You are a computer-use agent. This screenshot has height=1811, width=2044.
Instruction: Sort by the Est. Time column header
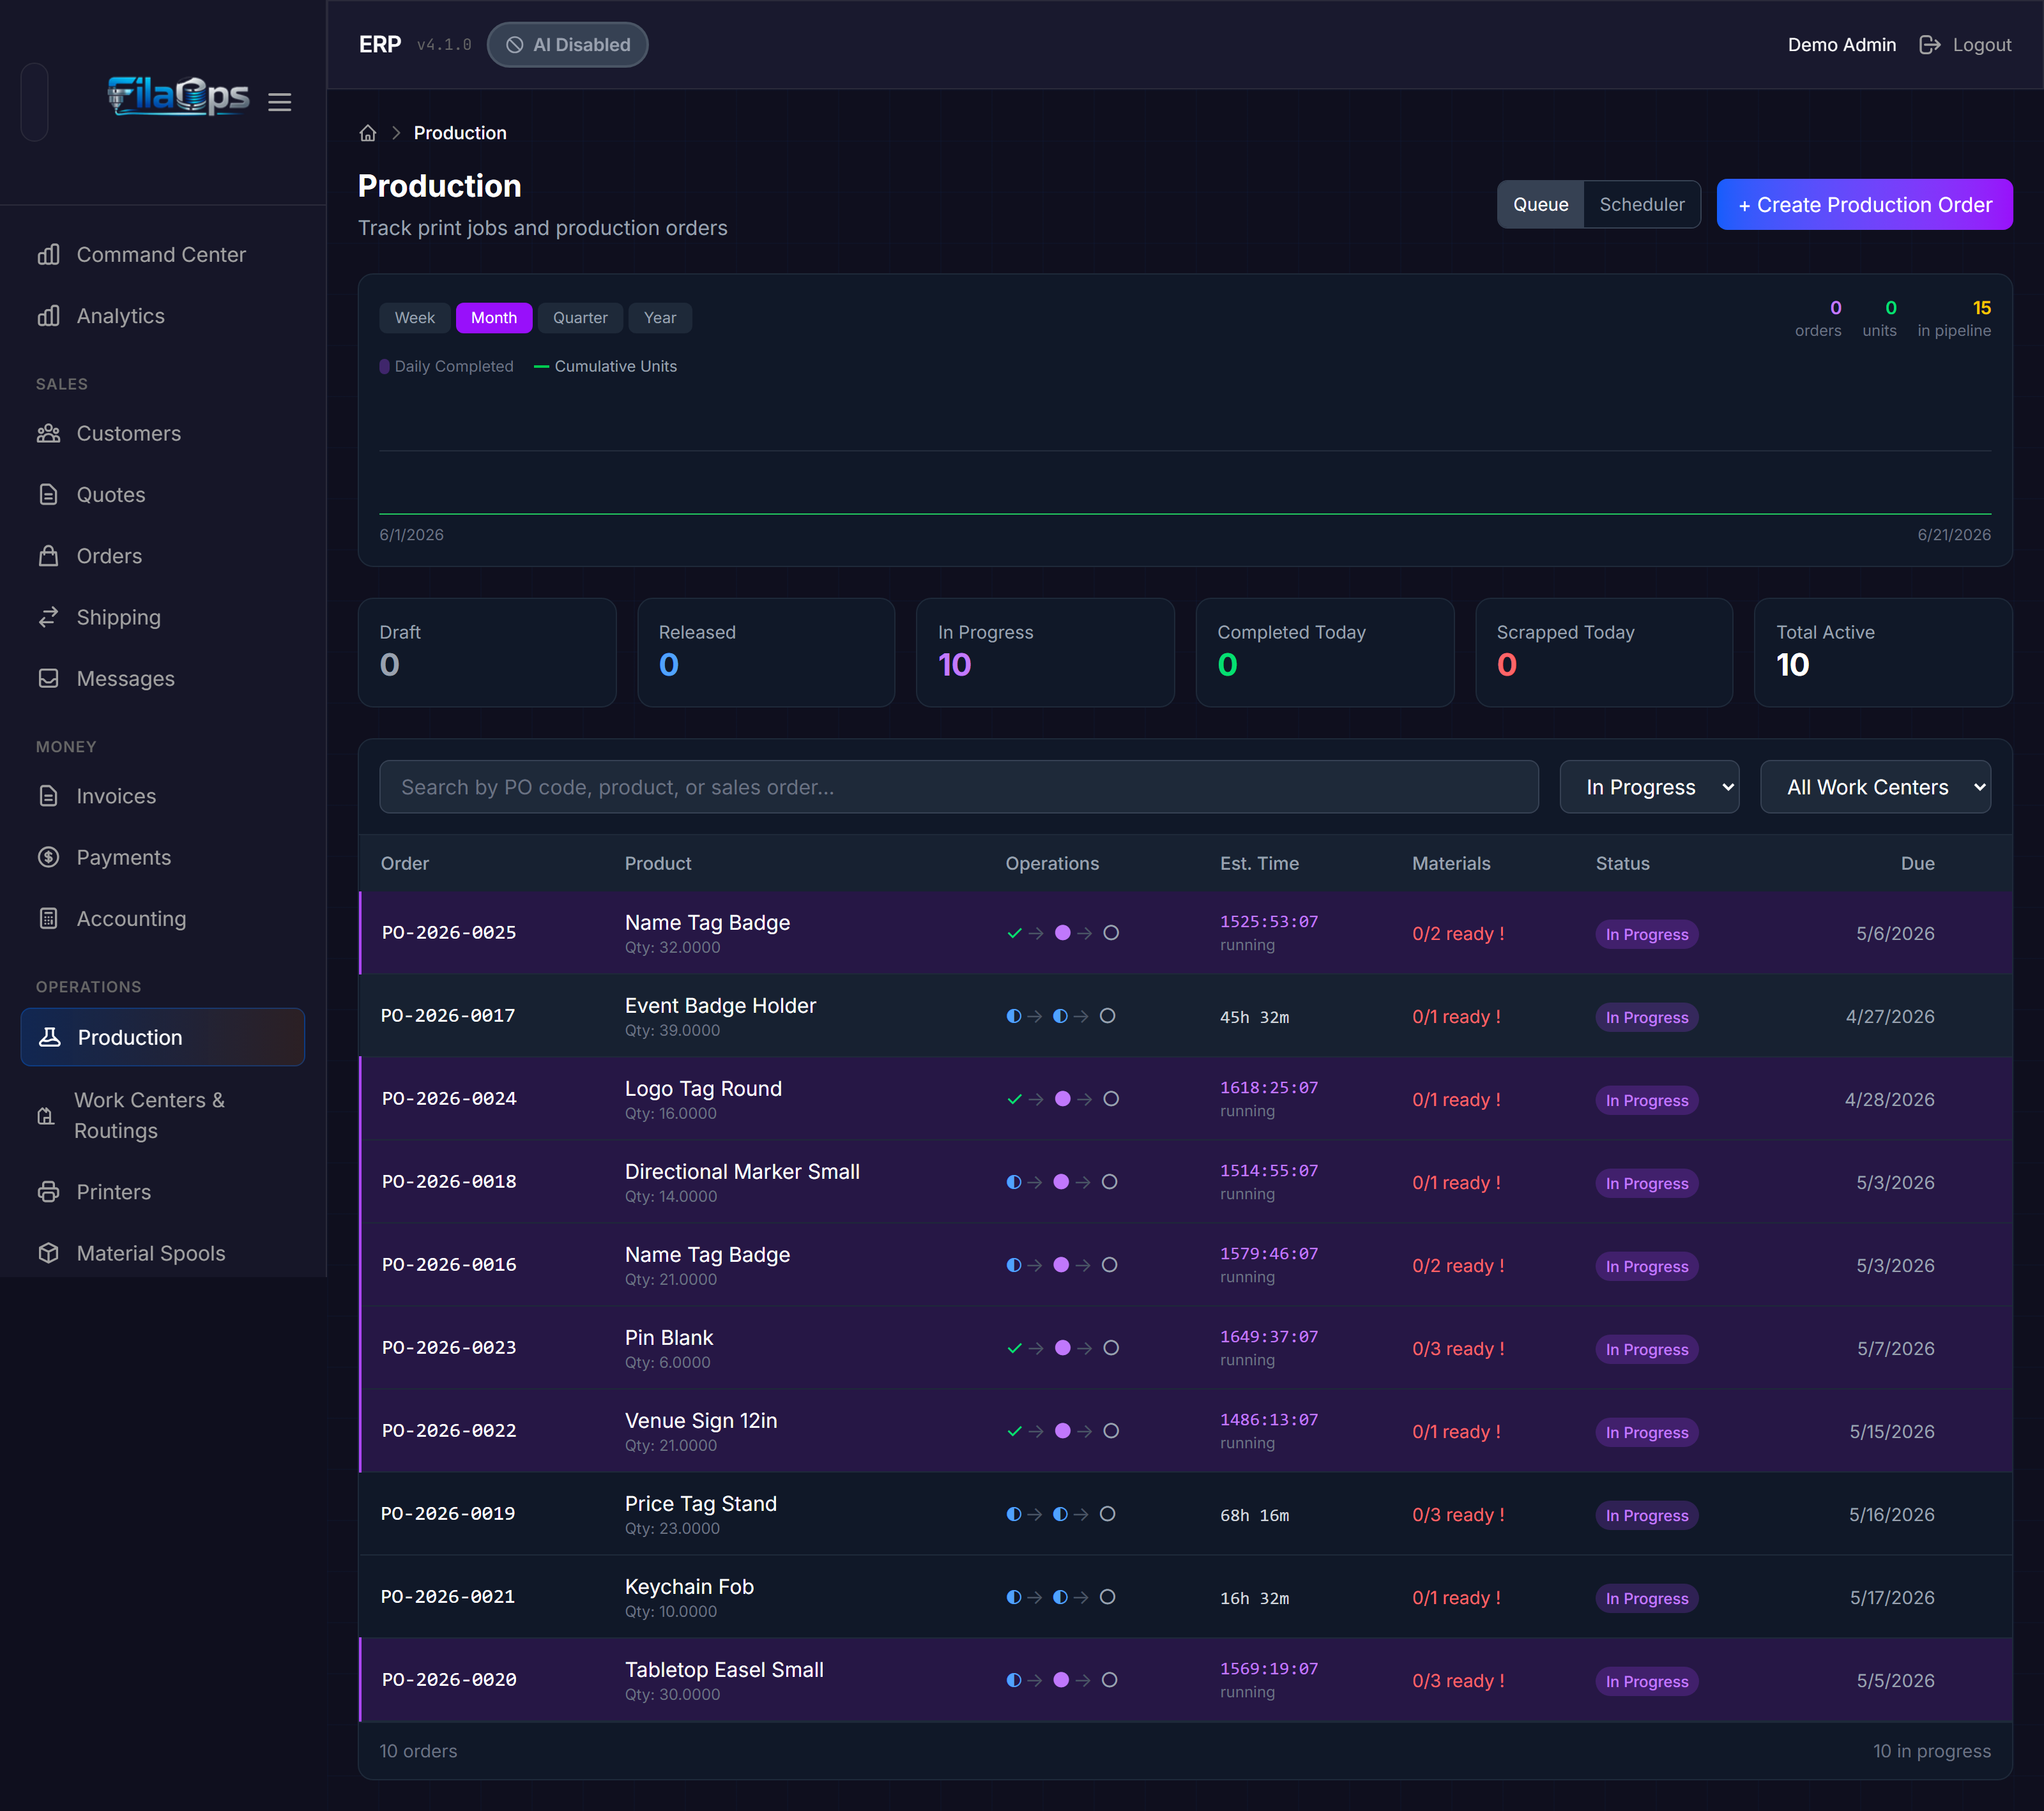click(x=1259, y=863)
